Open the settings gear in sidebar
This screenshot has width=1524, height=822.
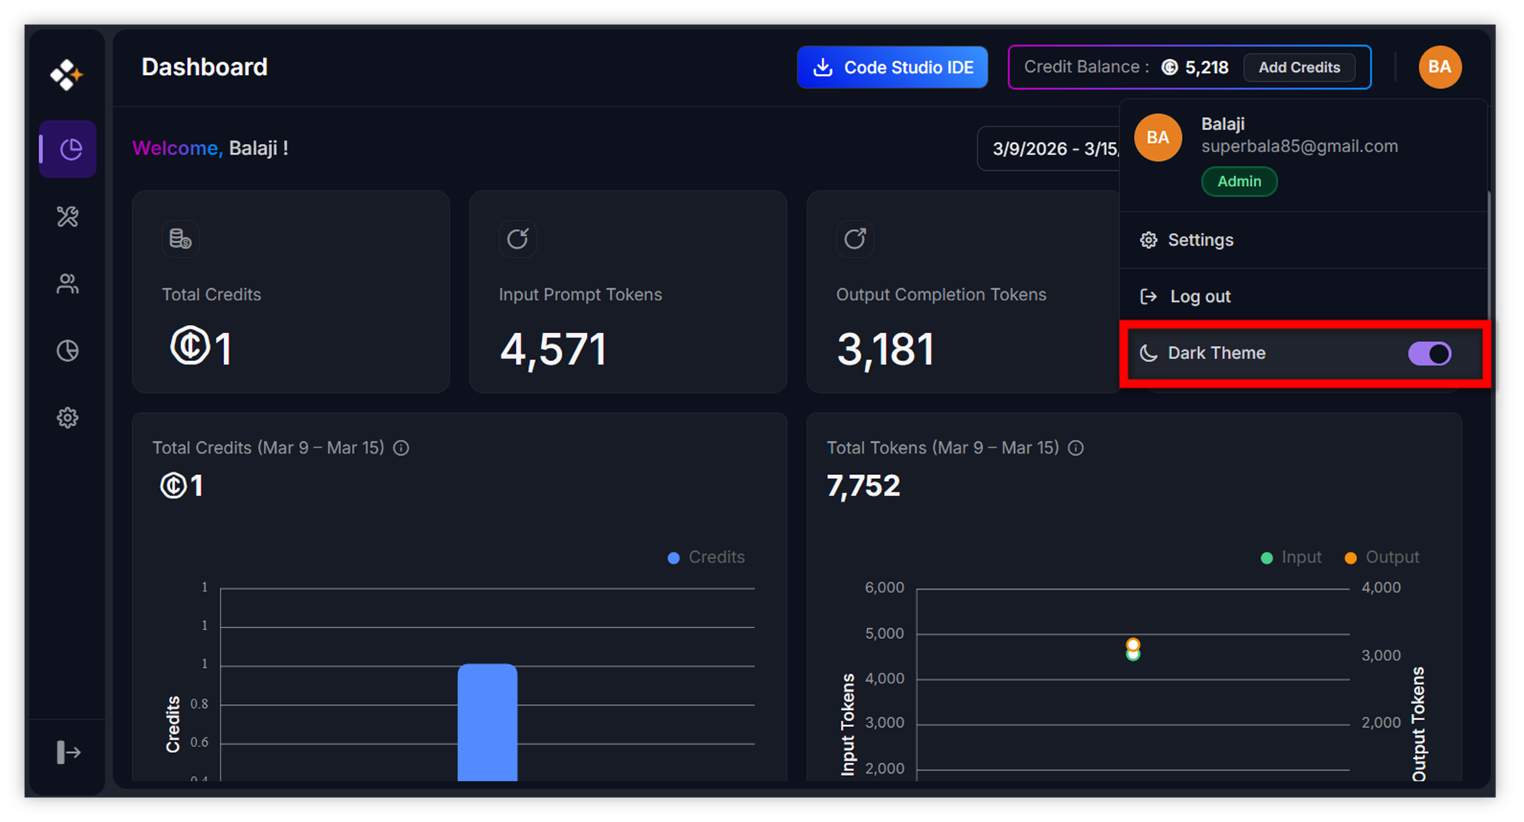[x=67, y=418]
